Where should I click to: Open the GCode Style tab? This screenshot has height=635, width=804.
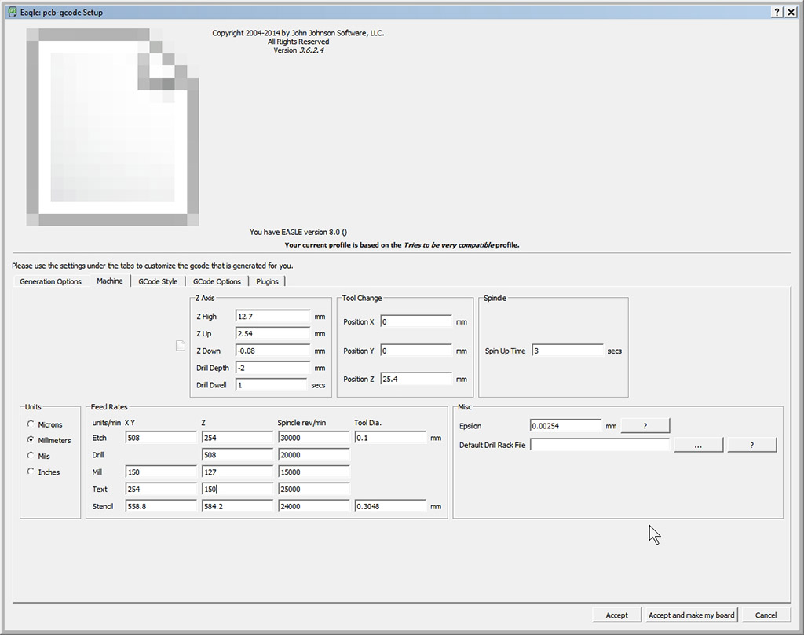pyautogui.click(x=158, y=281)
